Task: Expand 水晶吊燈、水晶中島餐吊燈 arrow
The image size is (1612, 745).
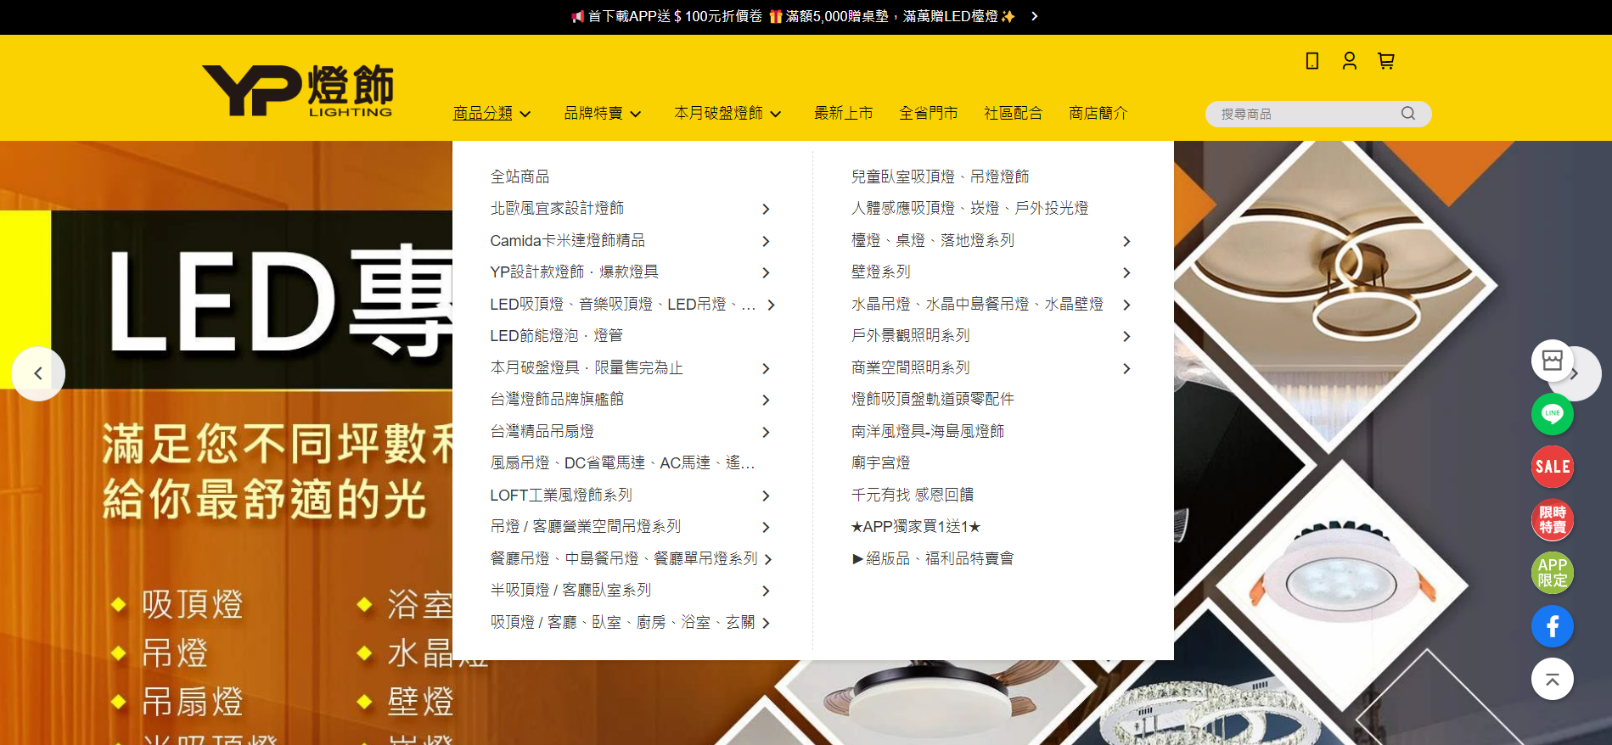Action: (x=1126, y=305)
